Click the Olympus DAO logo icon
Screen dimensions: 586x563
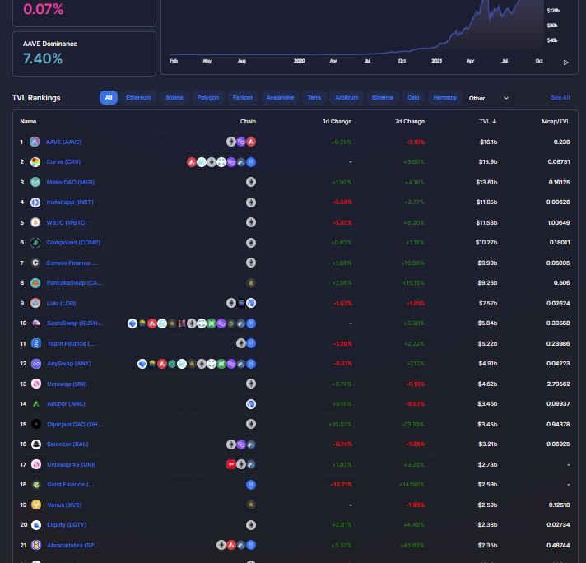(35, 424)
